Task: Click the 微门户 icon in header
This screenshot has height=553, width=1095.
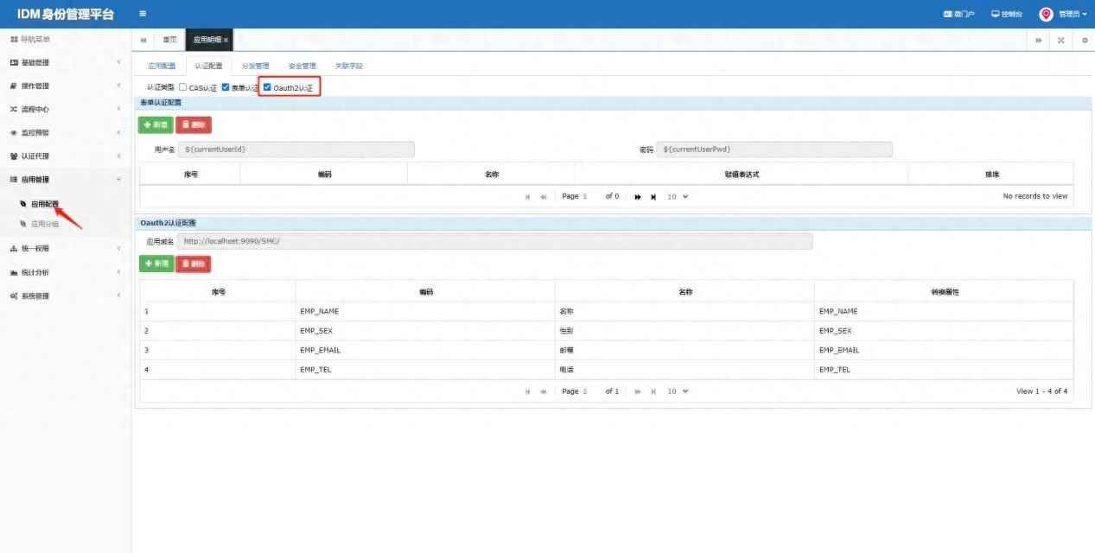Action: 947,14
